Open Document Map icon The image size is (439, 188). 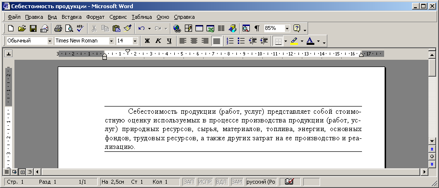pyautogui.click(x=246, y=28)
